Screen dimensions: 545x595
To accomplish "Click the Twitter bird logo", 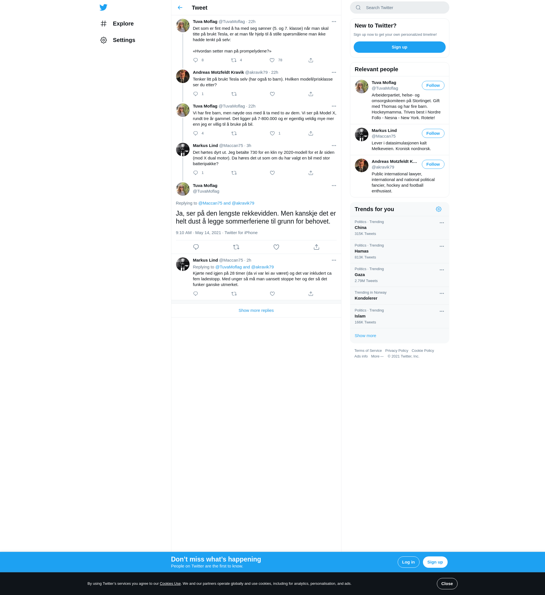I will pos(103,7).
